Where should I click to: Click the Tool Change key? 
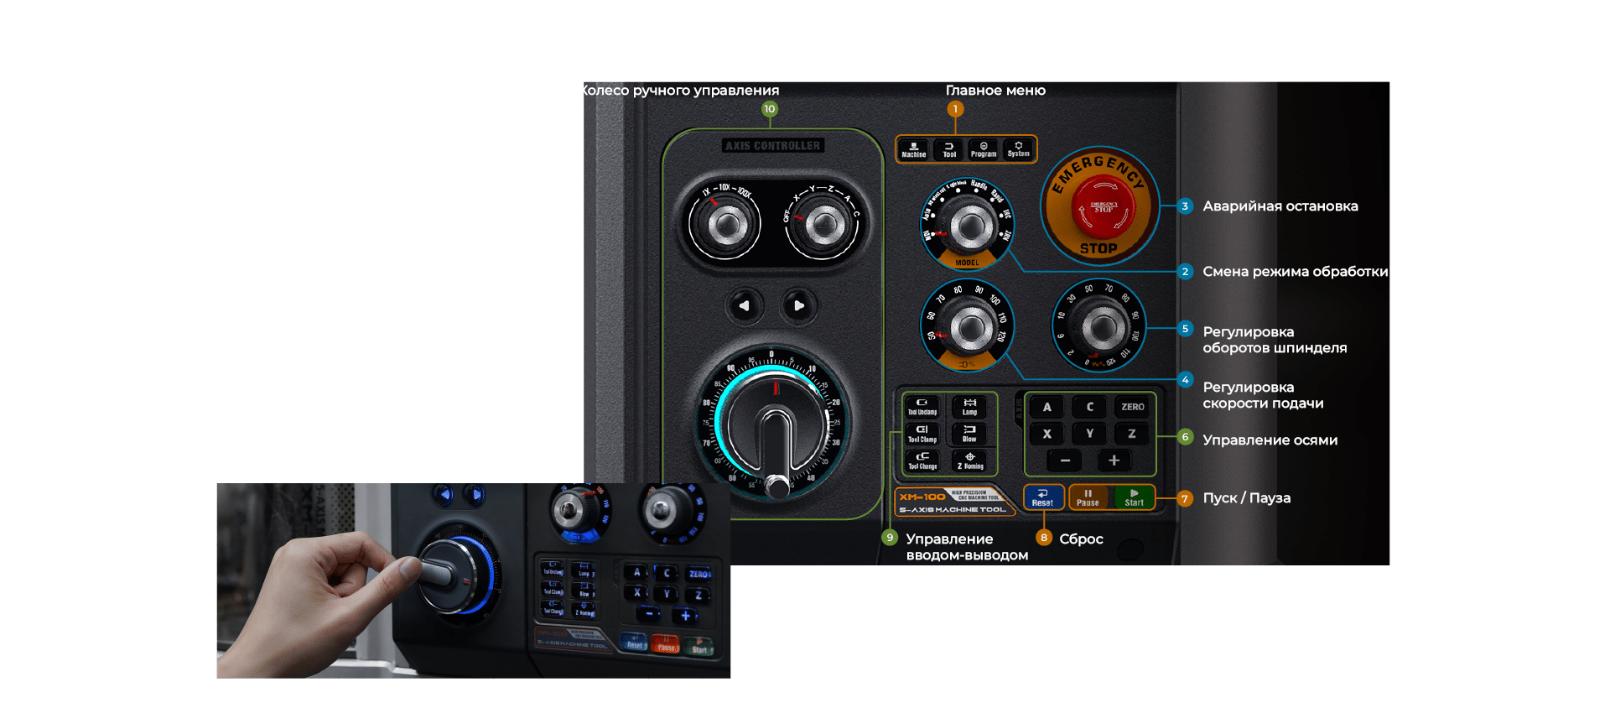(922, 461)
